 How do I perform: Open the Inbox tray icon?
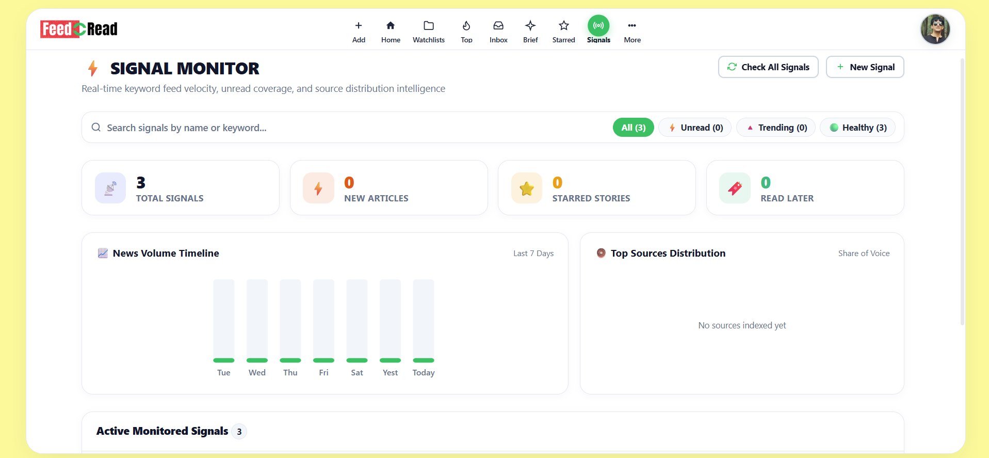[498, 25]
